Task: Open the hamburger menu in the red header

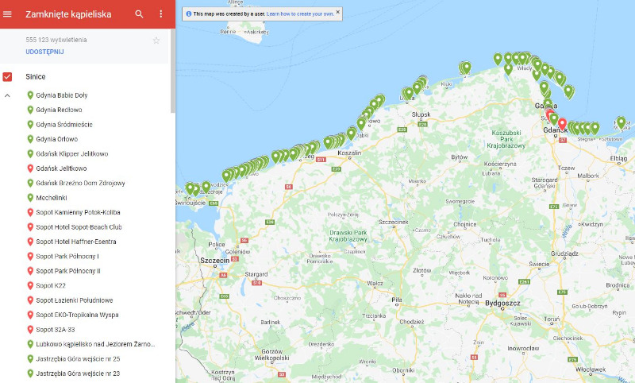Action: tap(8, 14)
